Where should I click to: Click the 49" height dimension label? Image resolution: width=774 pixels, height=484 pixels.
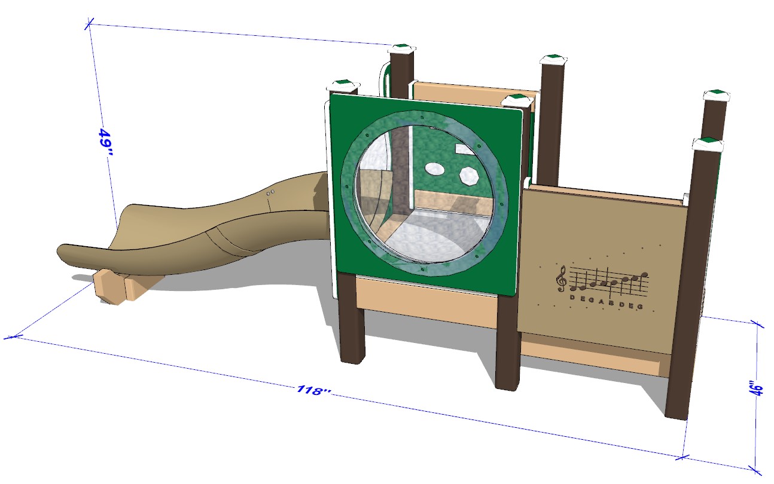click(x=106, y=142)
